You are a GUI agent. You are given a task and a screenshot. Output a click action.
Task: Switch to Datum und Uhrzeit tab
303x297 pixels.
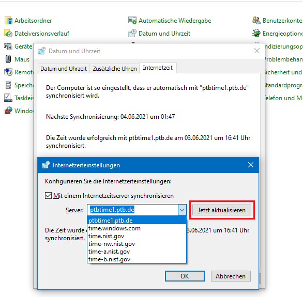click(x=64, y=69)
